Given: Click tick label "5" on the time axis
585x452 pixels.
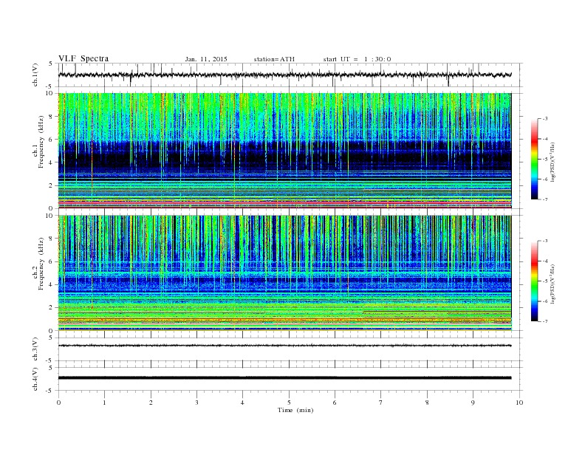Looking at the screenshot, I should tap(289, 403).
